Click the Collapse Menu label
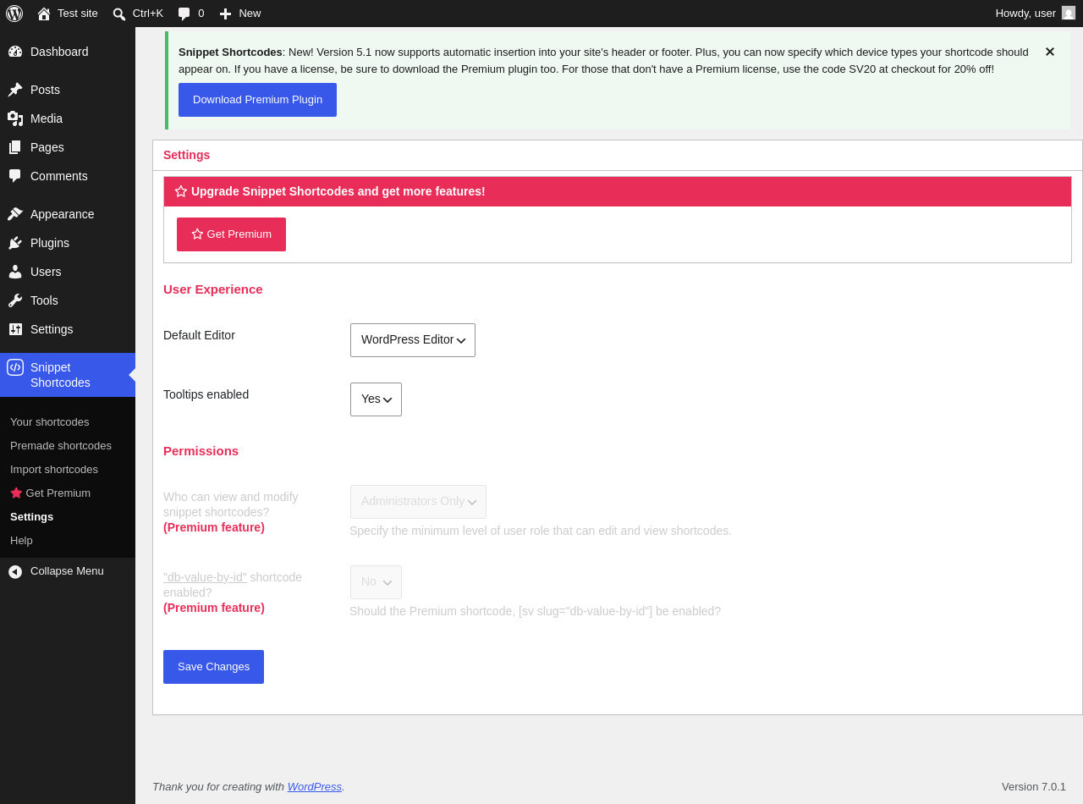 (x=67, y=571)
